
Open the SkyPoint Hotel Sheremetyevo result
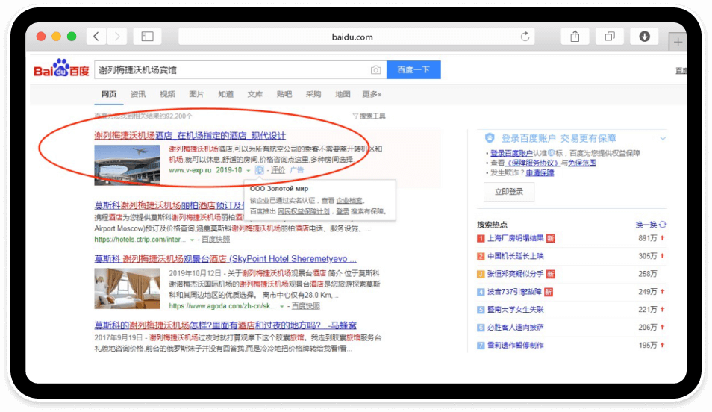tap(225, 259)
